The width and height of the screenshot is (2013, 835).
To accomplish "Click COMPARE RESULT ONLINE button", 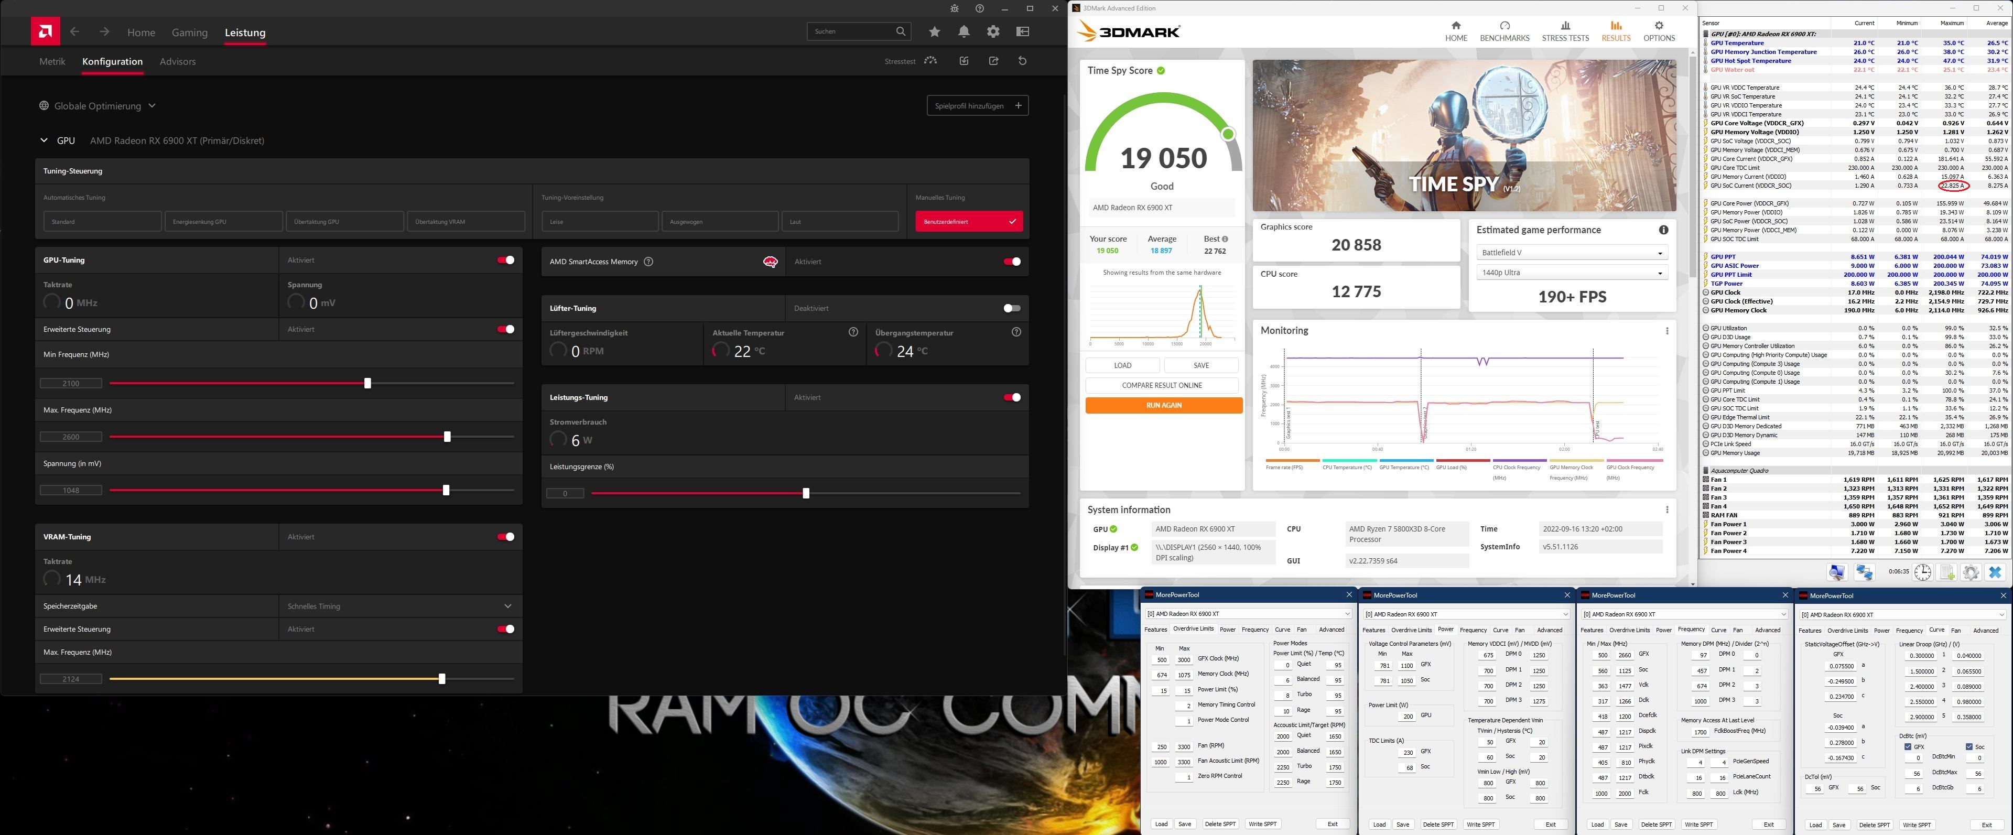I will [x=1161, y=385].
